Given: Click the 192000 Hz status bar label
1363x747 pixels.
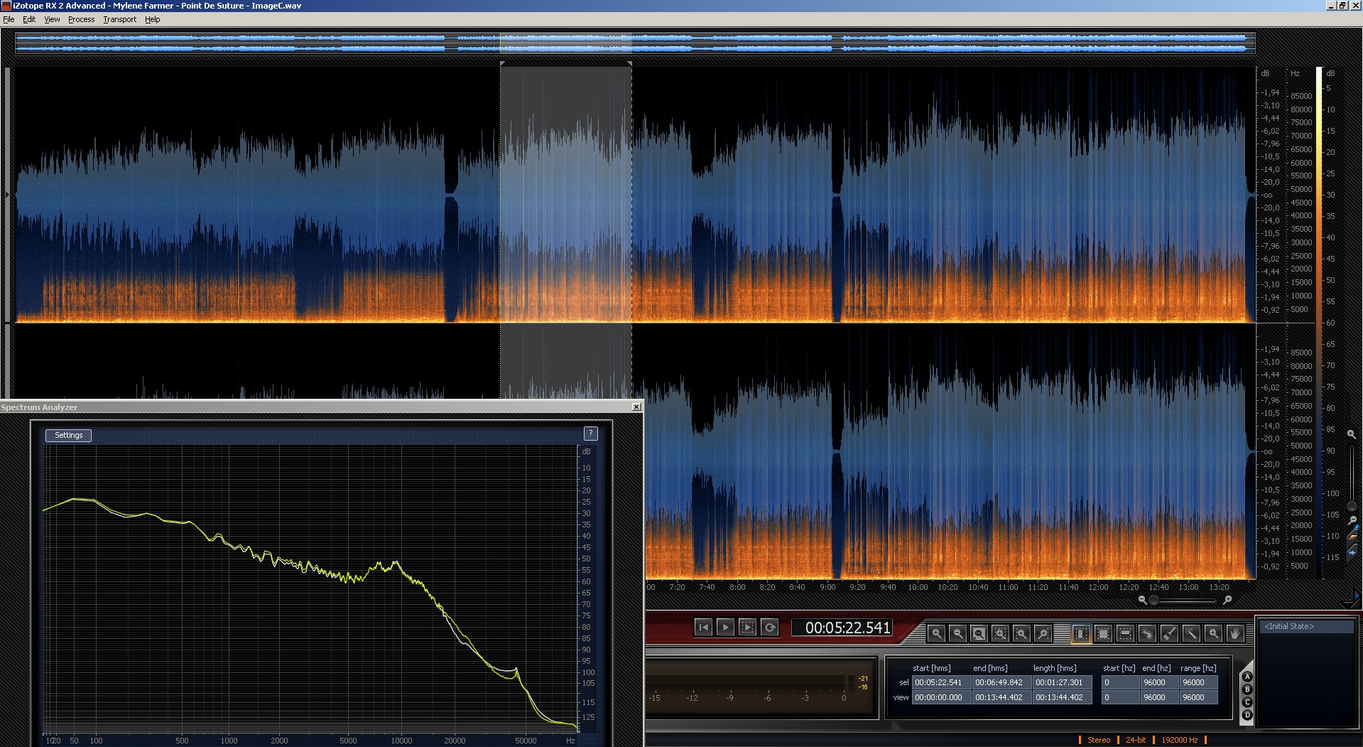Looking at the screenshot, I should click(1180, 740).
